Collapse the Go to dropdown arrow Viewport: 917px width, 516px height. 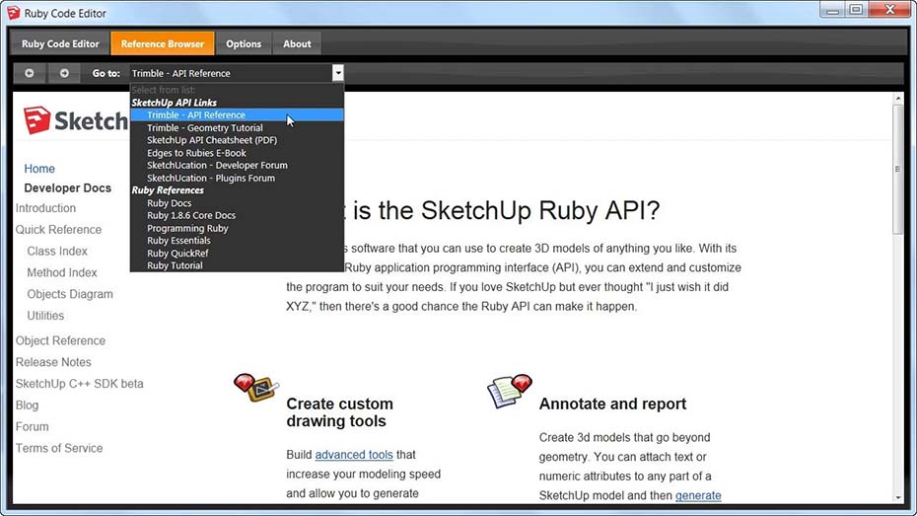pos(337,73)
